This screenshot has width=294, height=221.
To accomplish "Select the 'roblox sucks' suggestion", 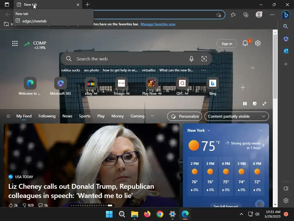I will (x=71, y=70).
